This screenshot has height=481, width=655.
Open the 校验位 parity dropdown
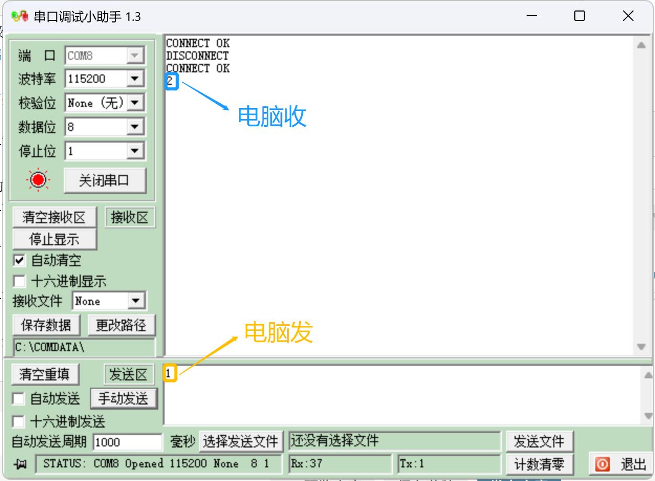(x=136, y=102)
